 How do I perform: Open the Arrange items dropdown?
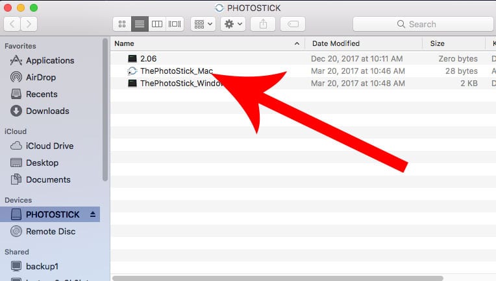tap(203, 24)
